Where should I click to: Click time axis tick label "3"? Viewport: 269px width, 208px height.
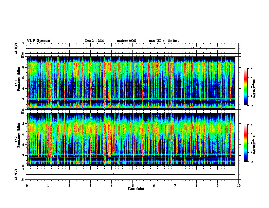pyautogui.click(x=90, y=186)
